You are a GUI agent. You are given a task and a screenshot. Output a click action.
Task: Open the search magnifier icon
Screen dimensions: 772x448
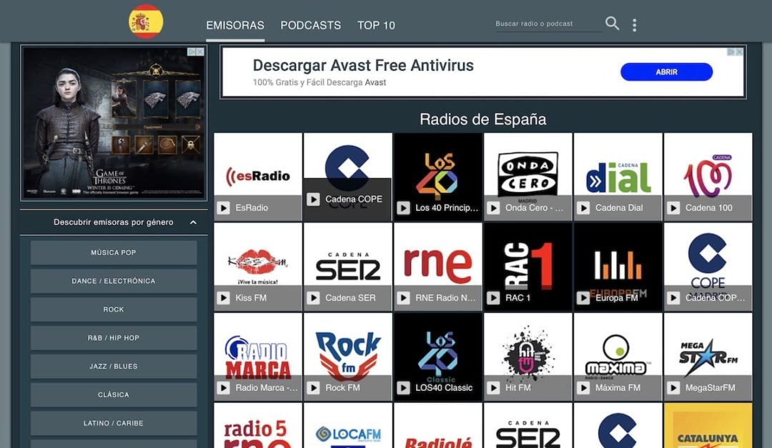tap(612, 23)
